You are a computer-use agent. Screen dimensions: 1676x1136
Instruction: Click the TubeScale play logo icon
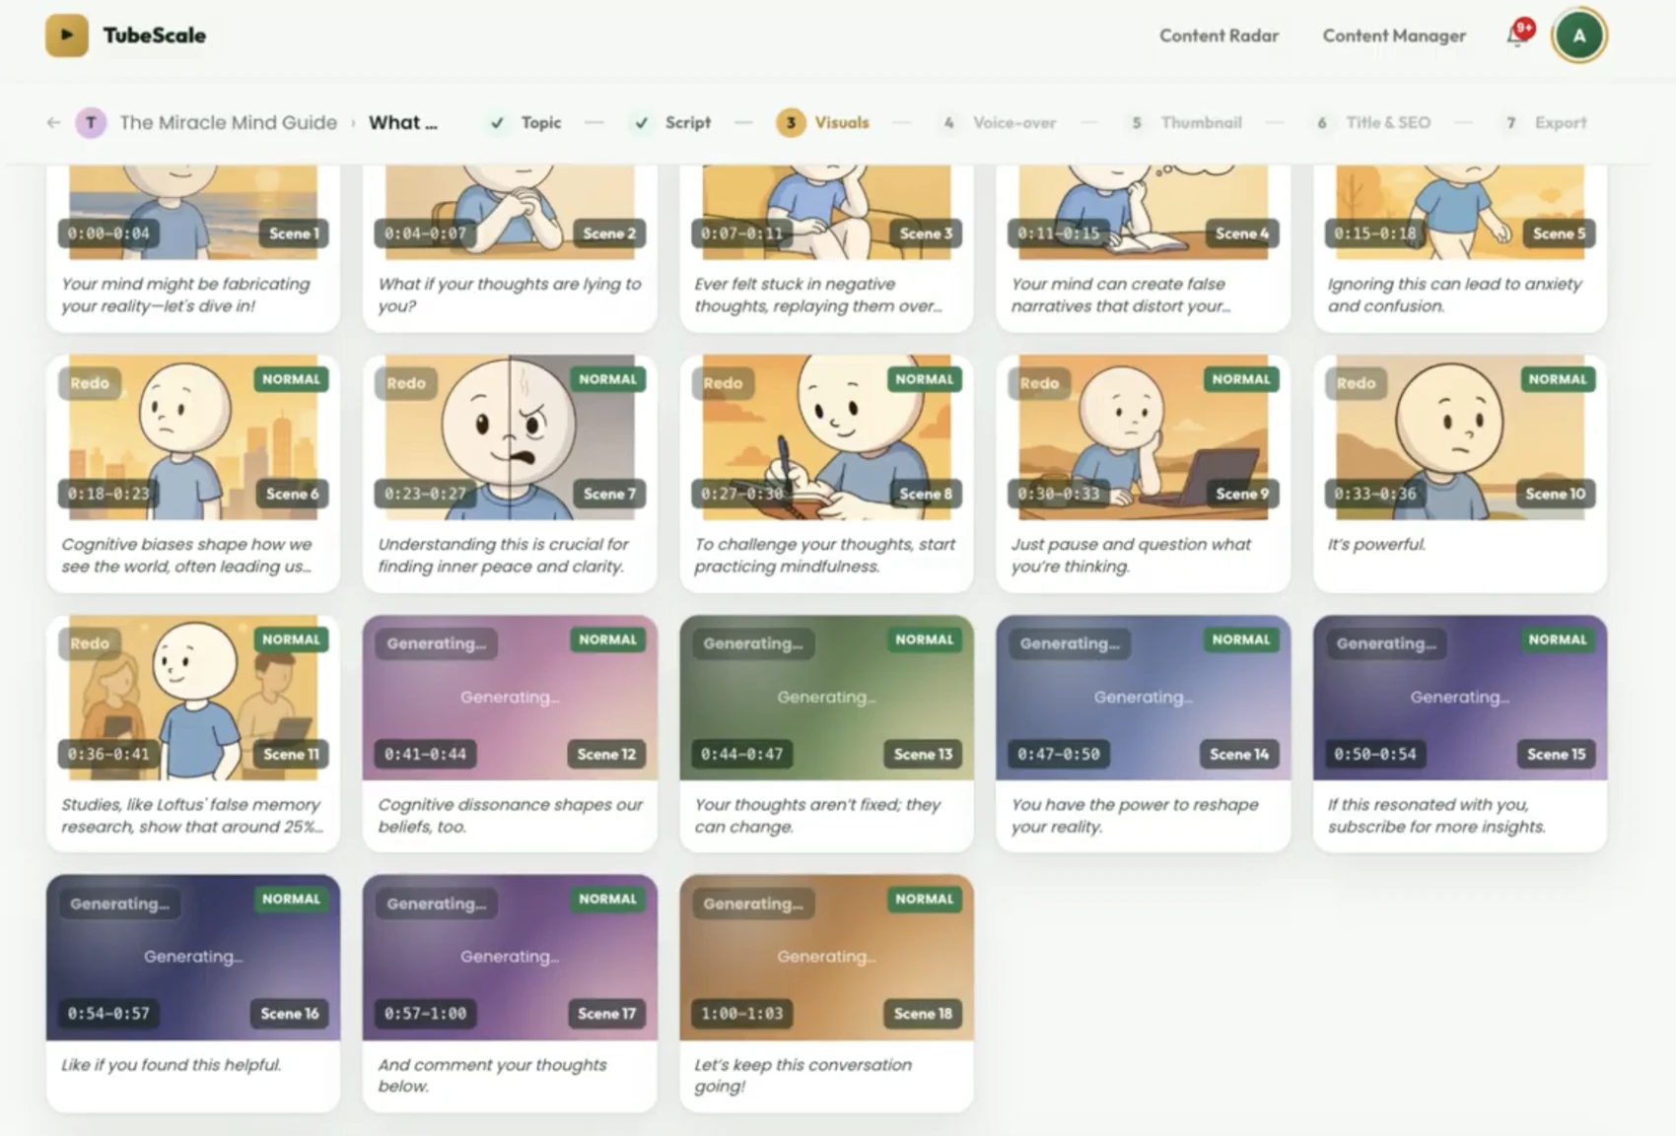pyautogui.click(x=67, y=35)
